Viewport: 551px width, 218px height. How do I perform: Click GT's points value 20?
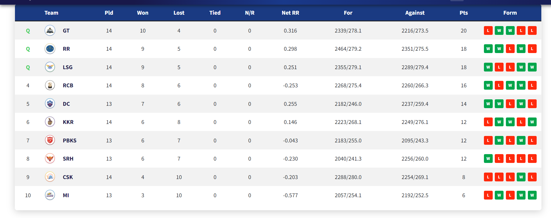[464, 30]
